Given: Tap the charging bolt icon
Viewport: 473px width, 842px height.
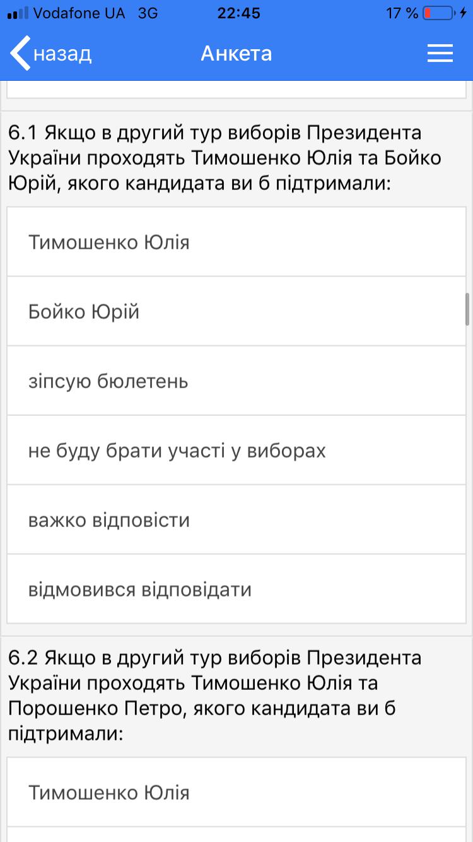Looking at the screenshot, I should pos(464,13).
